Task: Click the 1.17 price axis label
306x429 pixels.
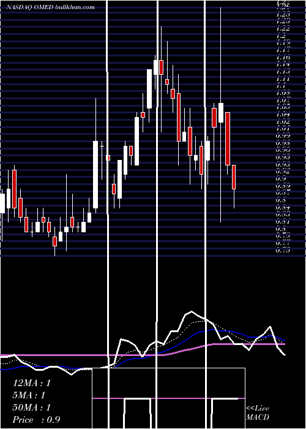Action: [283, 50]
